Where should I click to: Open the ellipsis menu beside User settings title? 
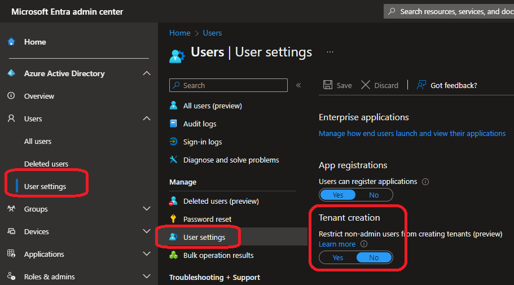[x=330, y=52]
